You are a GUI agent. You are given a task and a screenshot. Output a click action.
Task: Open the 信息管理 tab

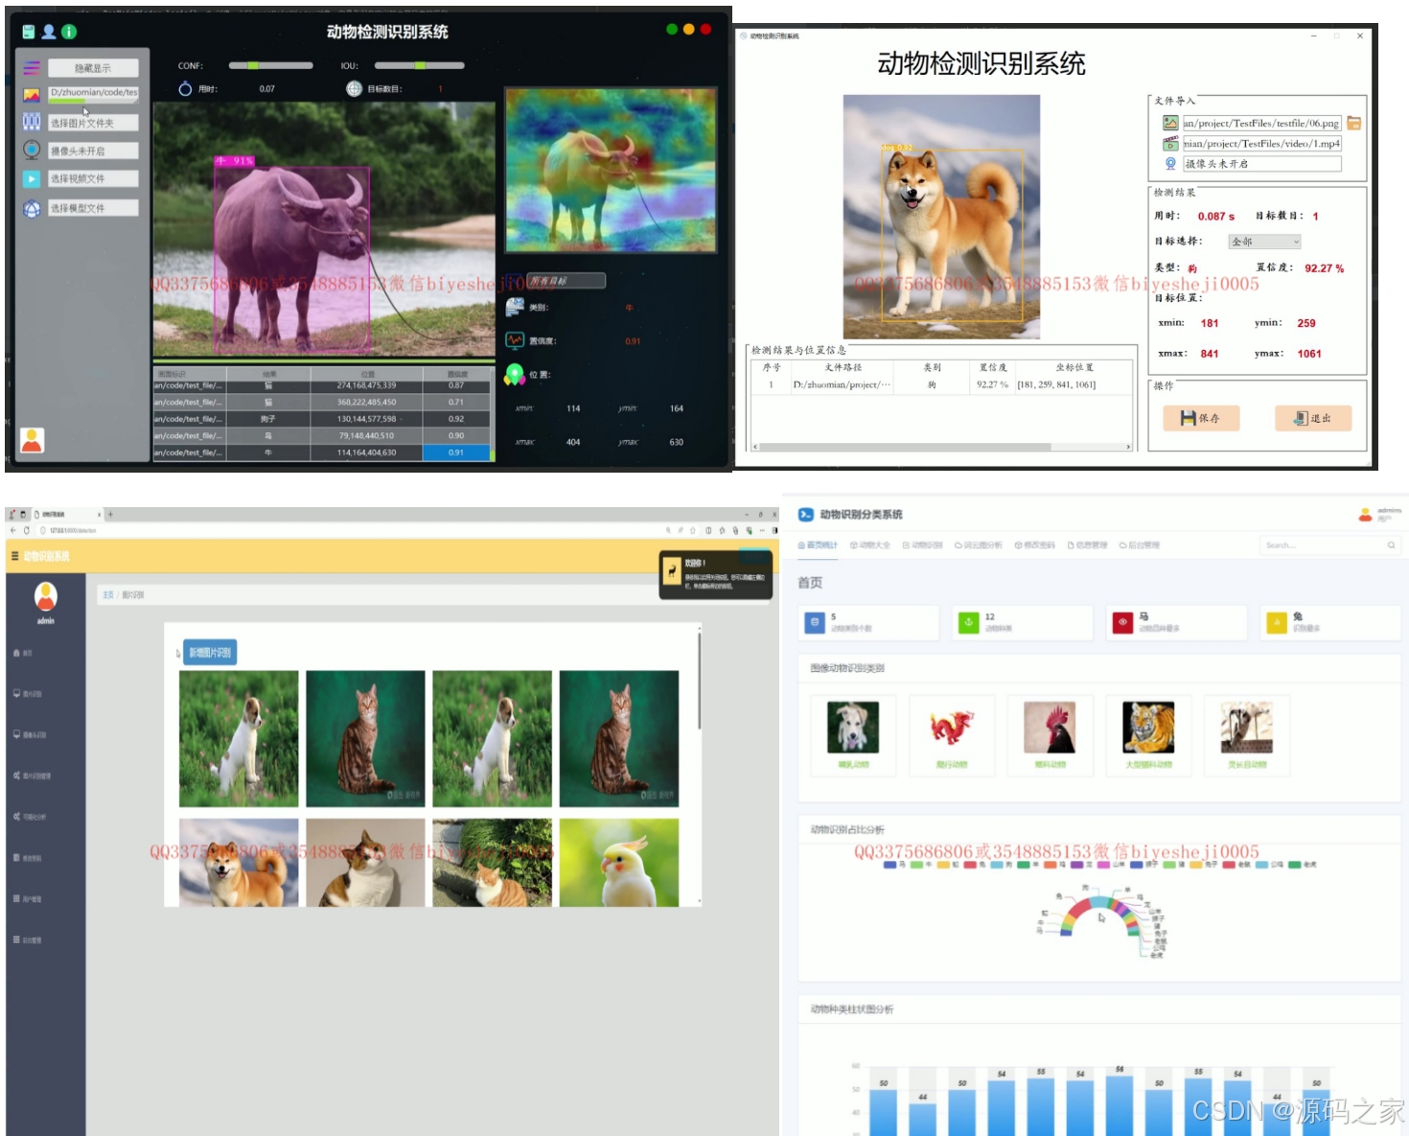1087,545
